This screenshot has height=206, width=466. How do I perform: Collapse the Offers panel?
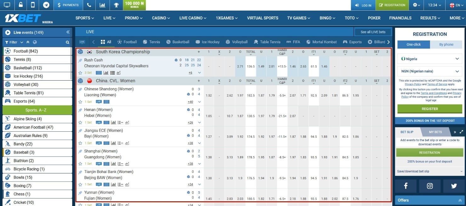point(460,200)
